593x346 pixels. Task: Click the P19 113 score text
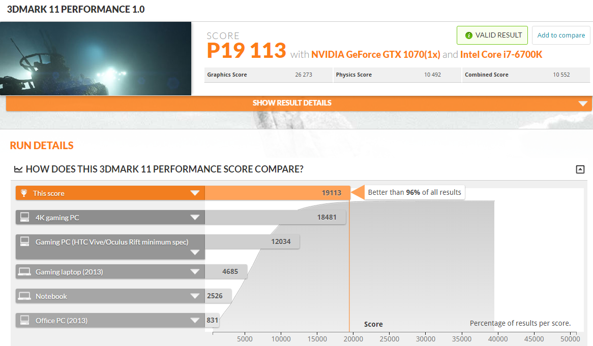[246, 51]
